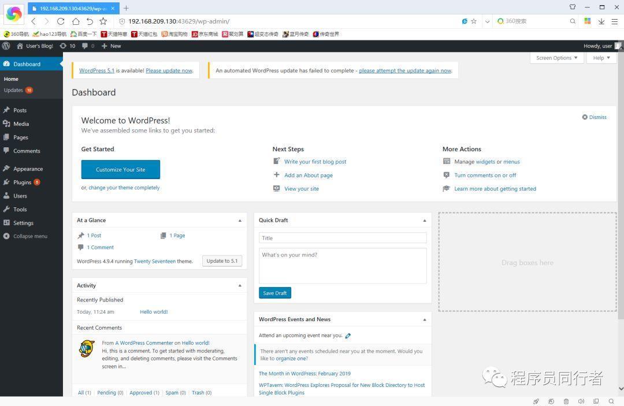Click the browser downloads icon
The width and height of the screenshot is (624, 406).
pos(601,21)
